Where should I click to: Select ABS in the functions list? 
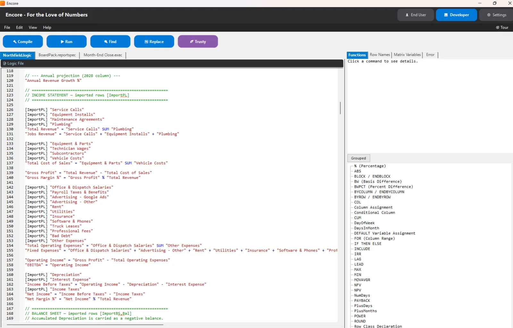(357, 171)
